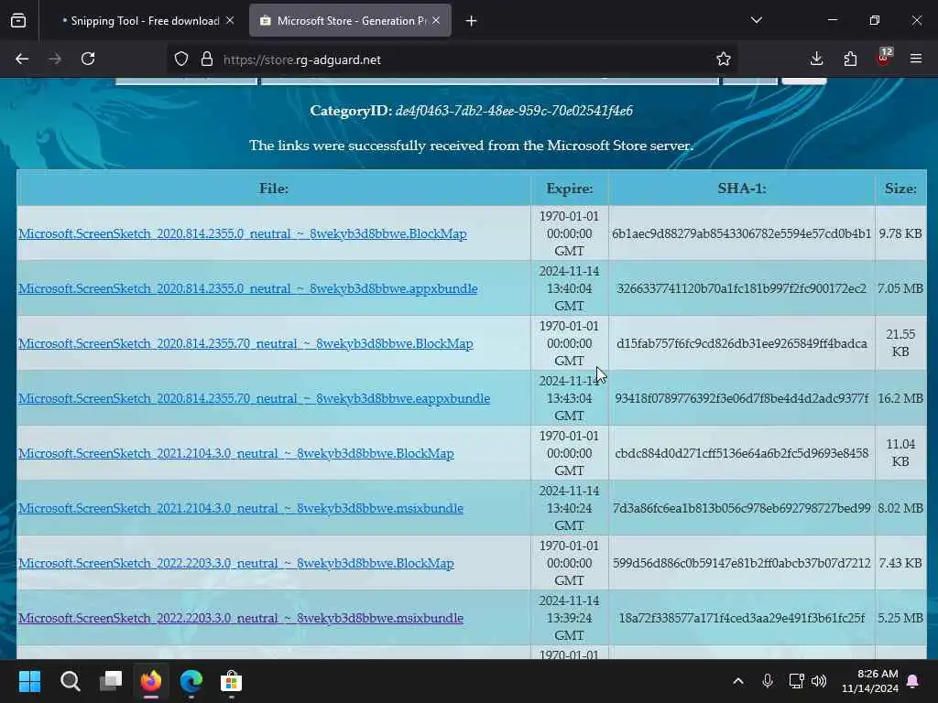
Task: Close the Snipping Tool tab
Action: tap(230, 20)
